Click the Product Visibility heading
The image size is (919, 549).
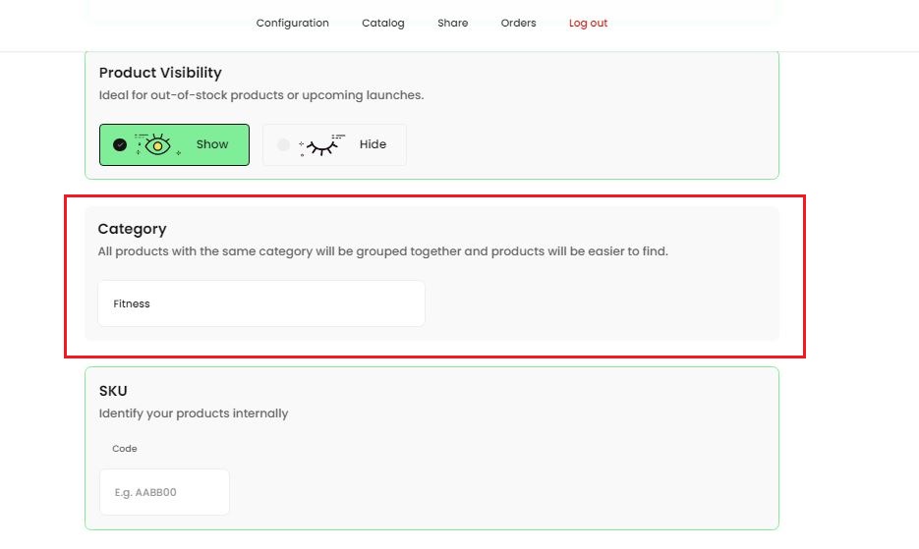tap(160, 73)
